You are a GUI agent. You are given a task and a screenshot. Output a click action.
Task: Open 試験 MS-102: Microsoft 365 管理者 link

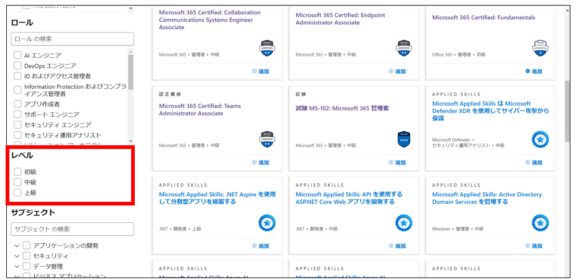342,108
